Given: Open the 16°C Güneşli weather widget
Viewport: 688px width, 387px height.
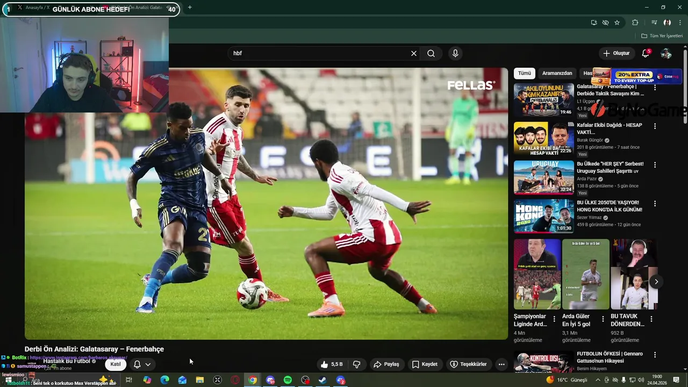Looking at the screenshot, I should point(567,380).
